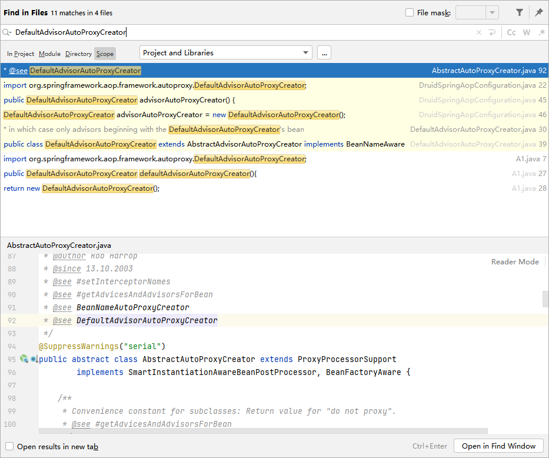Toggle Words (W) option

(x=526, y=32)
